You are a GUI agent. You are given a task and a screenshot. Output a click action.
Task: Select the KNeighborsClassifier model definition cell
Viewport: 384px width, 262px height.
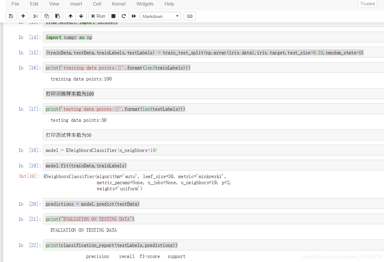point(214,150)
